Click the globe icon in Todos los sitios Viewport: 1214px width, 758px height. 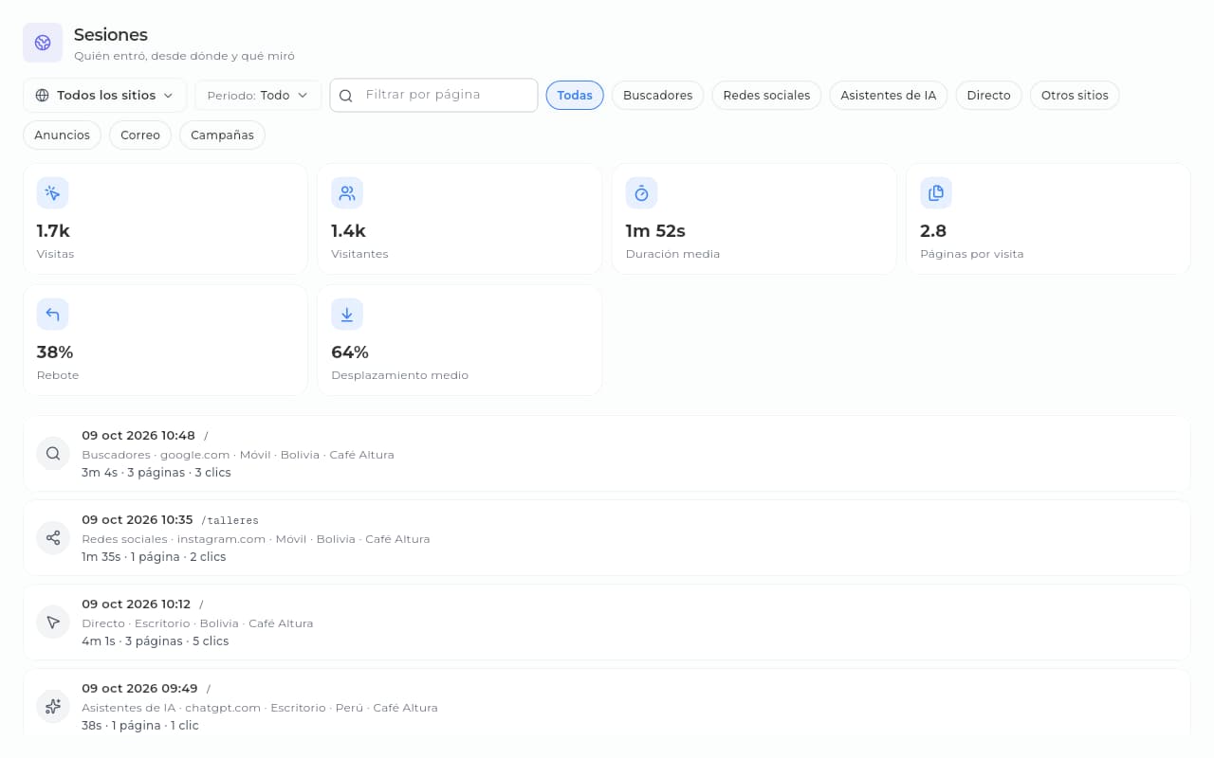(x=43, y=96)
